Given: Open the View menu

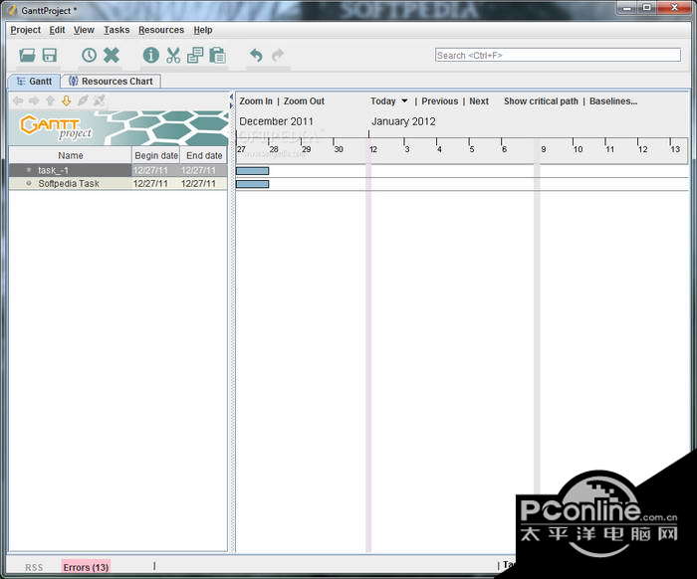Looking at the screenshot, I should coord(84,30).
